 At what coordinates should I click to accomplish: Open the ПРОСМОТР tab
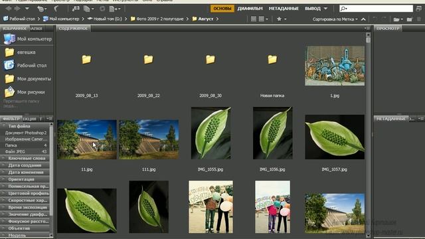click(x=388, y=28)
